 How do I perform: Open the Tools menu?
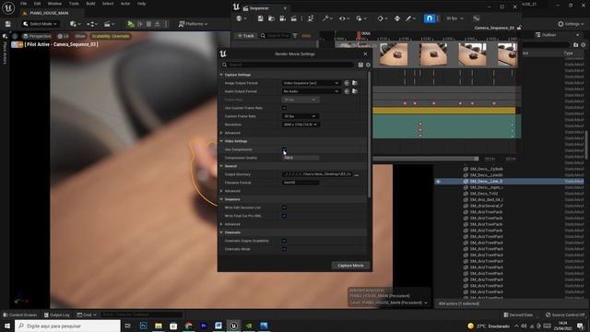click(x=74, y=4)
